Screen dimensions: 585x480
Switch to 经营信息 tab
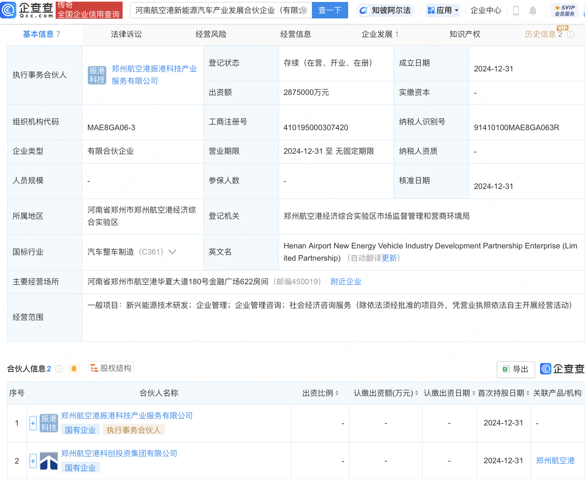coord(296,34)
